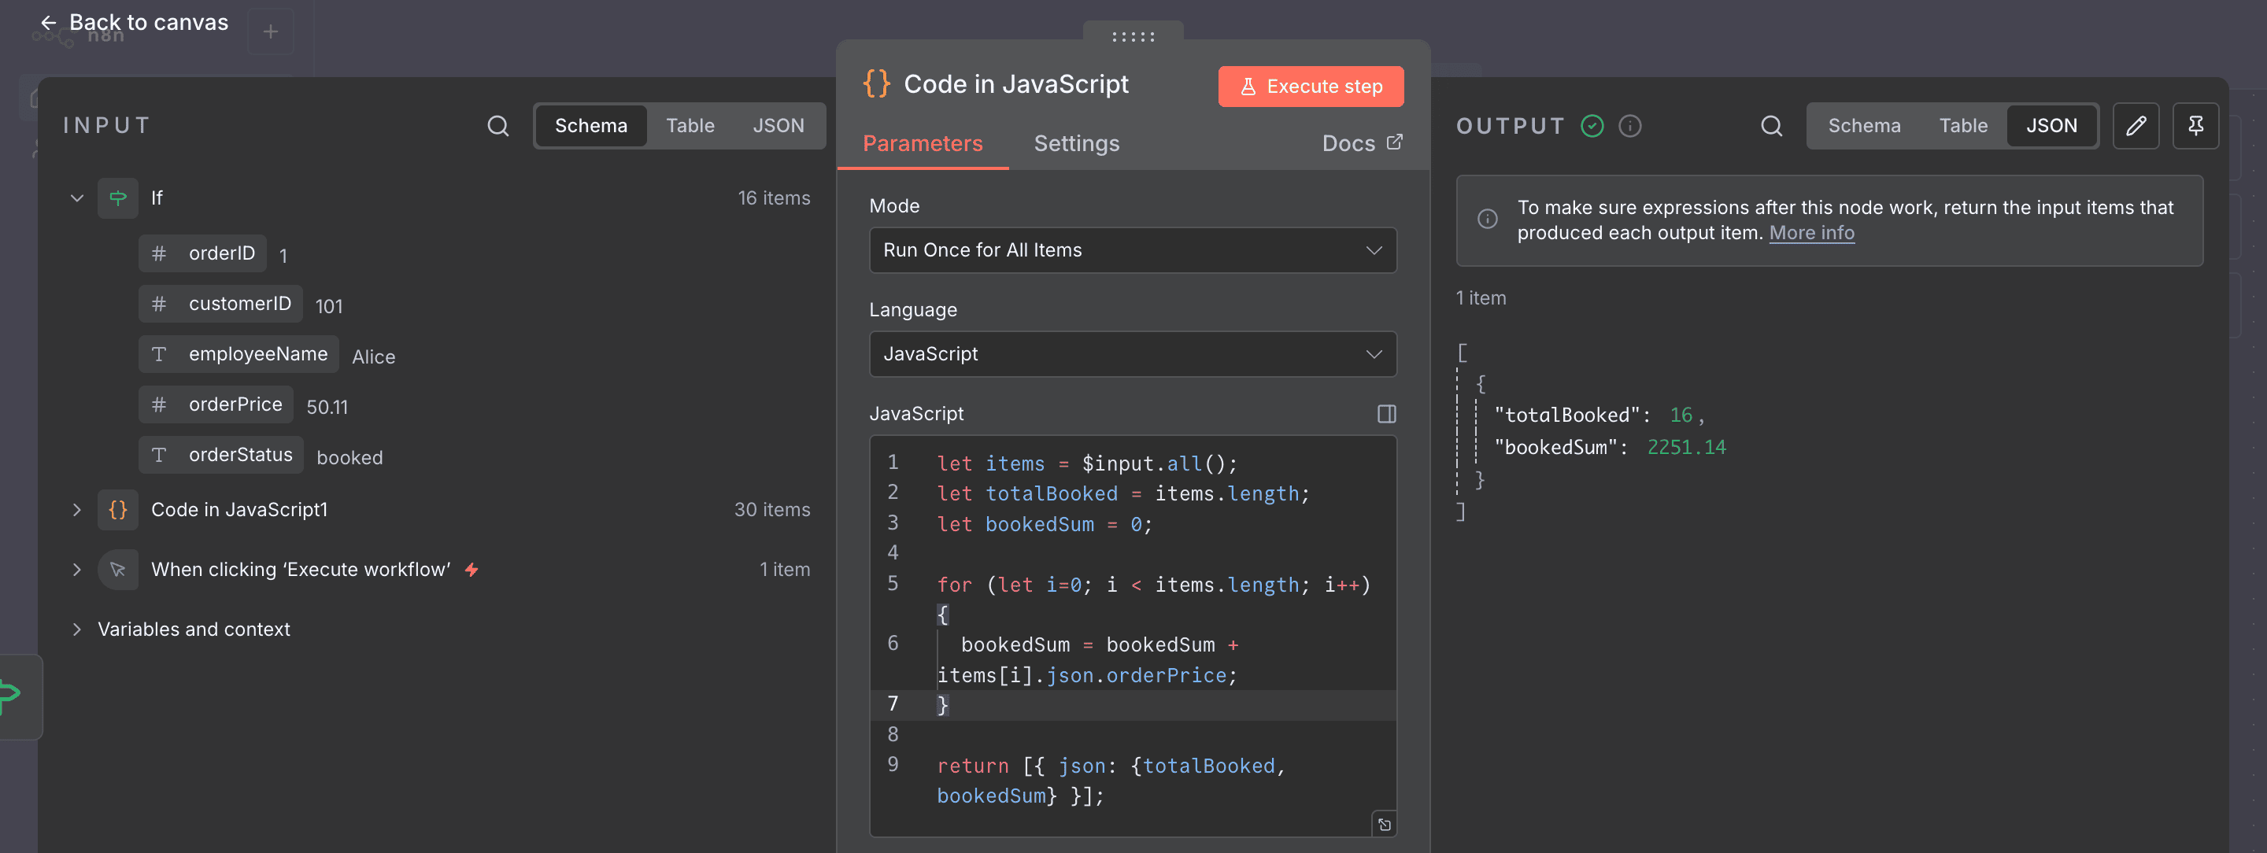This screenshot has height=853, width=2267.
Task: Switch OUTPUT view to Table
Action: point(1962,126)
